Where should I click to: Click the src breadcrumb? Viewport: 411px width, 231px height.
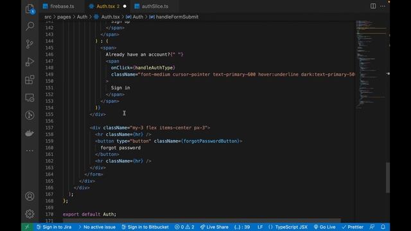click(48, 17)
